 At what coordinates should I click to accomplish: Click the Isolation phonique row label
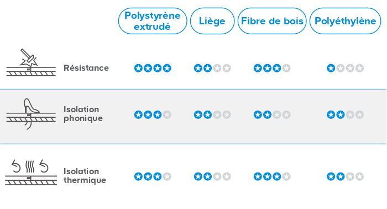[x=83, y=114]
